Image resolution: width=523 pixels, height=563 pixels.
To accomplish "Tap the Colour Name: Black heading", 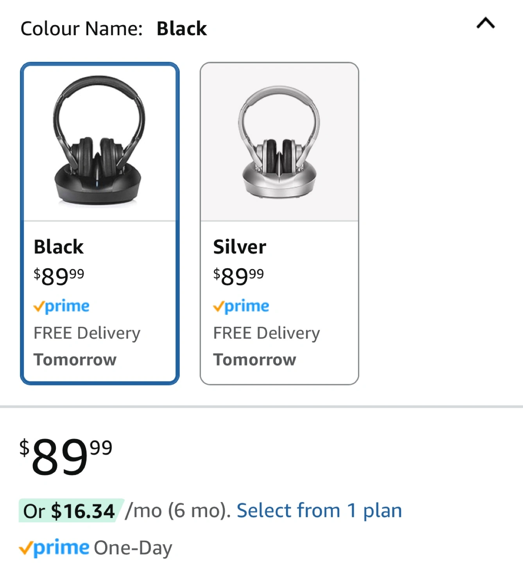I will point(113,29).
